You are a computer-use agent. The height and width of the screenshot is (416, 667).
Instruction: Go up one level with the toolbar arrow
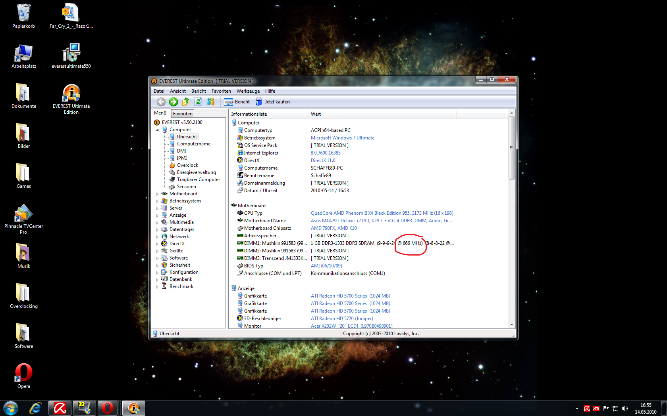(x=186, y=102)
